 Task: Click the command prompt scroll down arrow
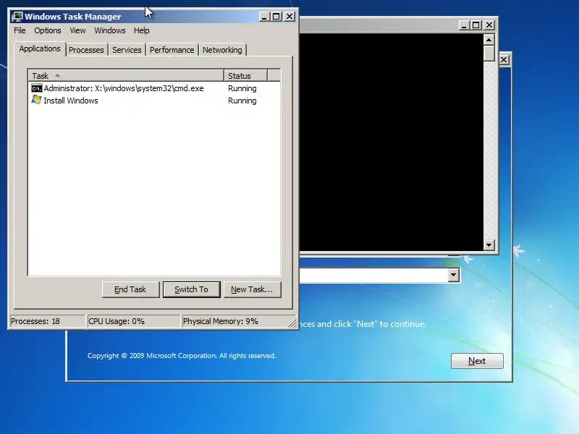[x=489, y=244]
